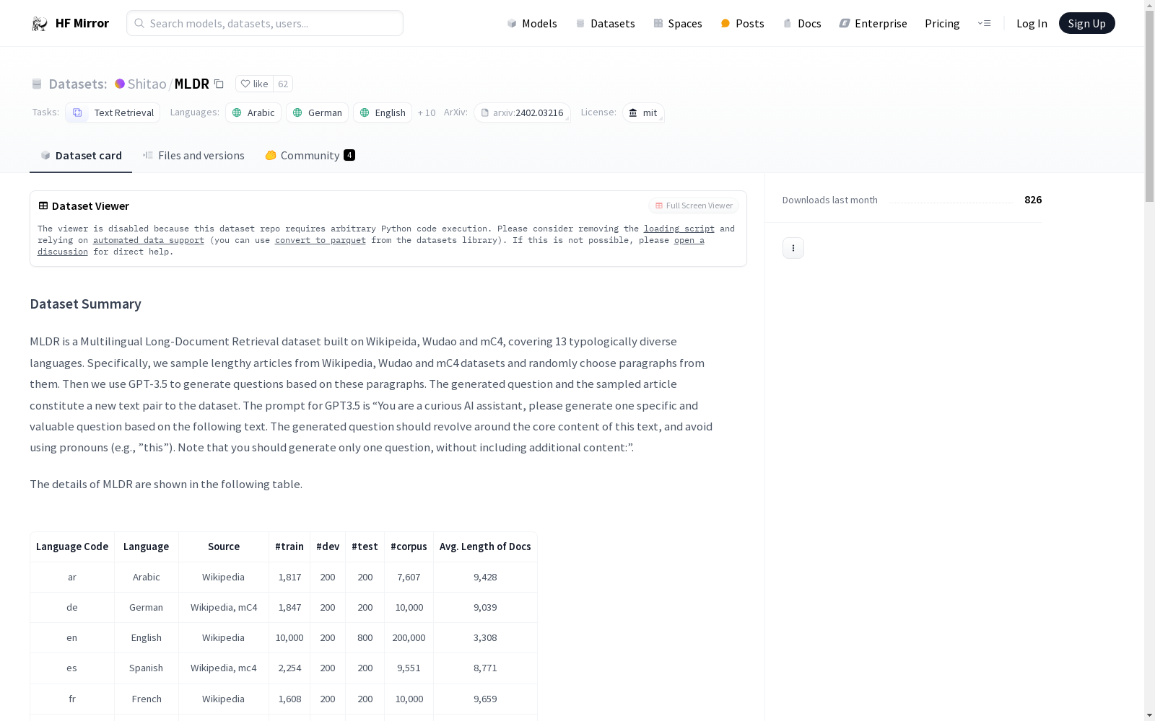The width and height of the screenshot is (1155, 721).
Task: Click English language globe icon
Action: coord(365,112)
